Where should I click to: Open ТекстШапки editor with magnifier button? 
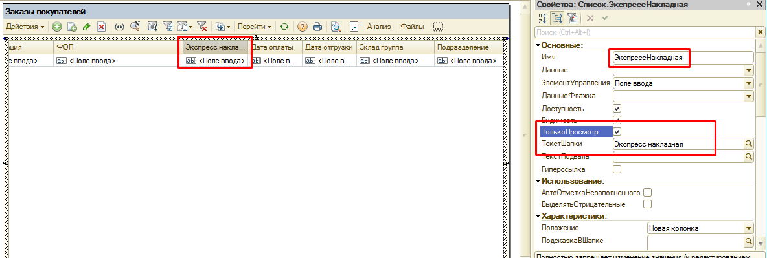749,144
